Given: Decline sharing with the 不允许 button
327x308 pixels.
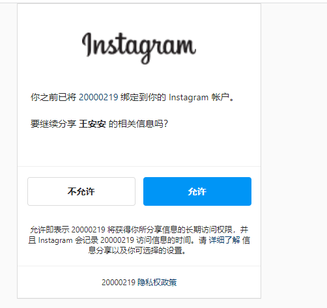Looking at the screenshot, I should click(81, 191).
